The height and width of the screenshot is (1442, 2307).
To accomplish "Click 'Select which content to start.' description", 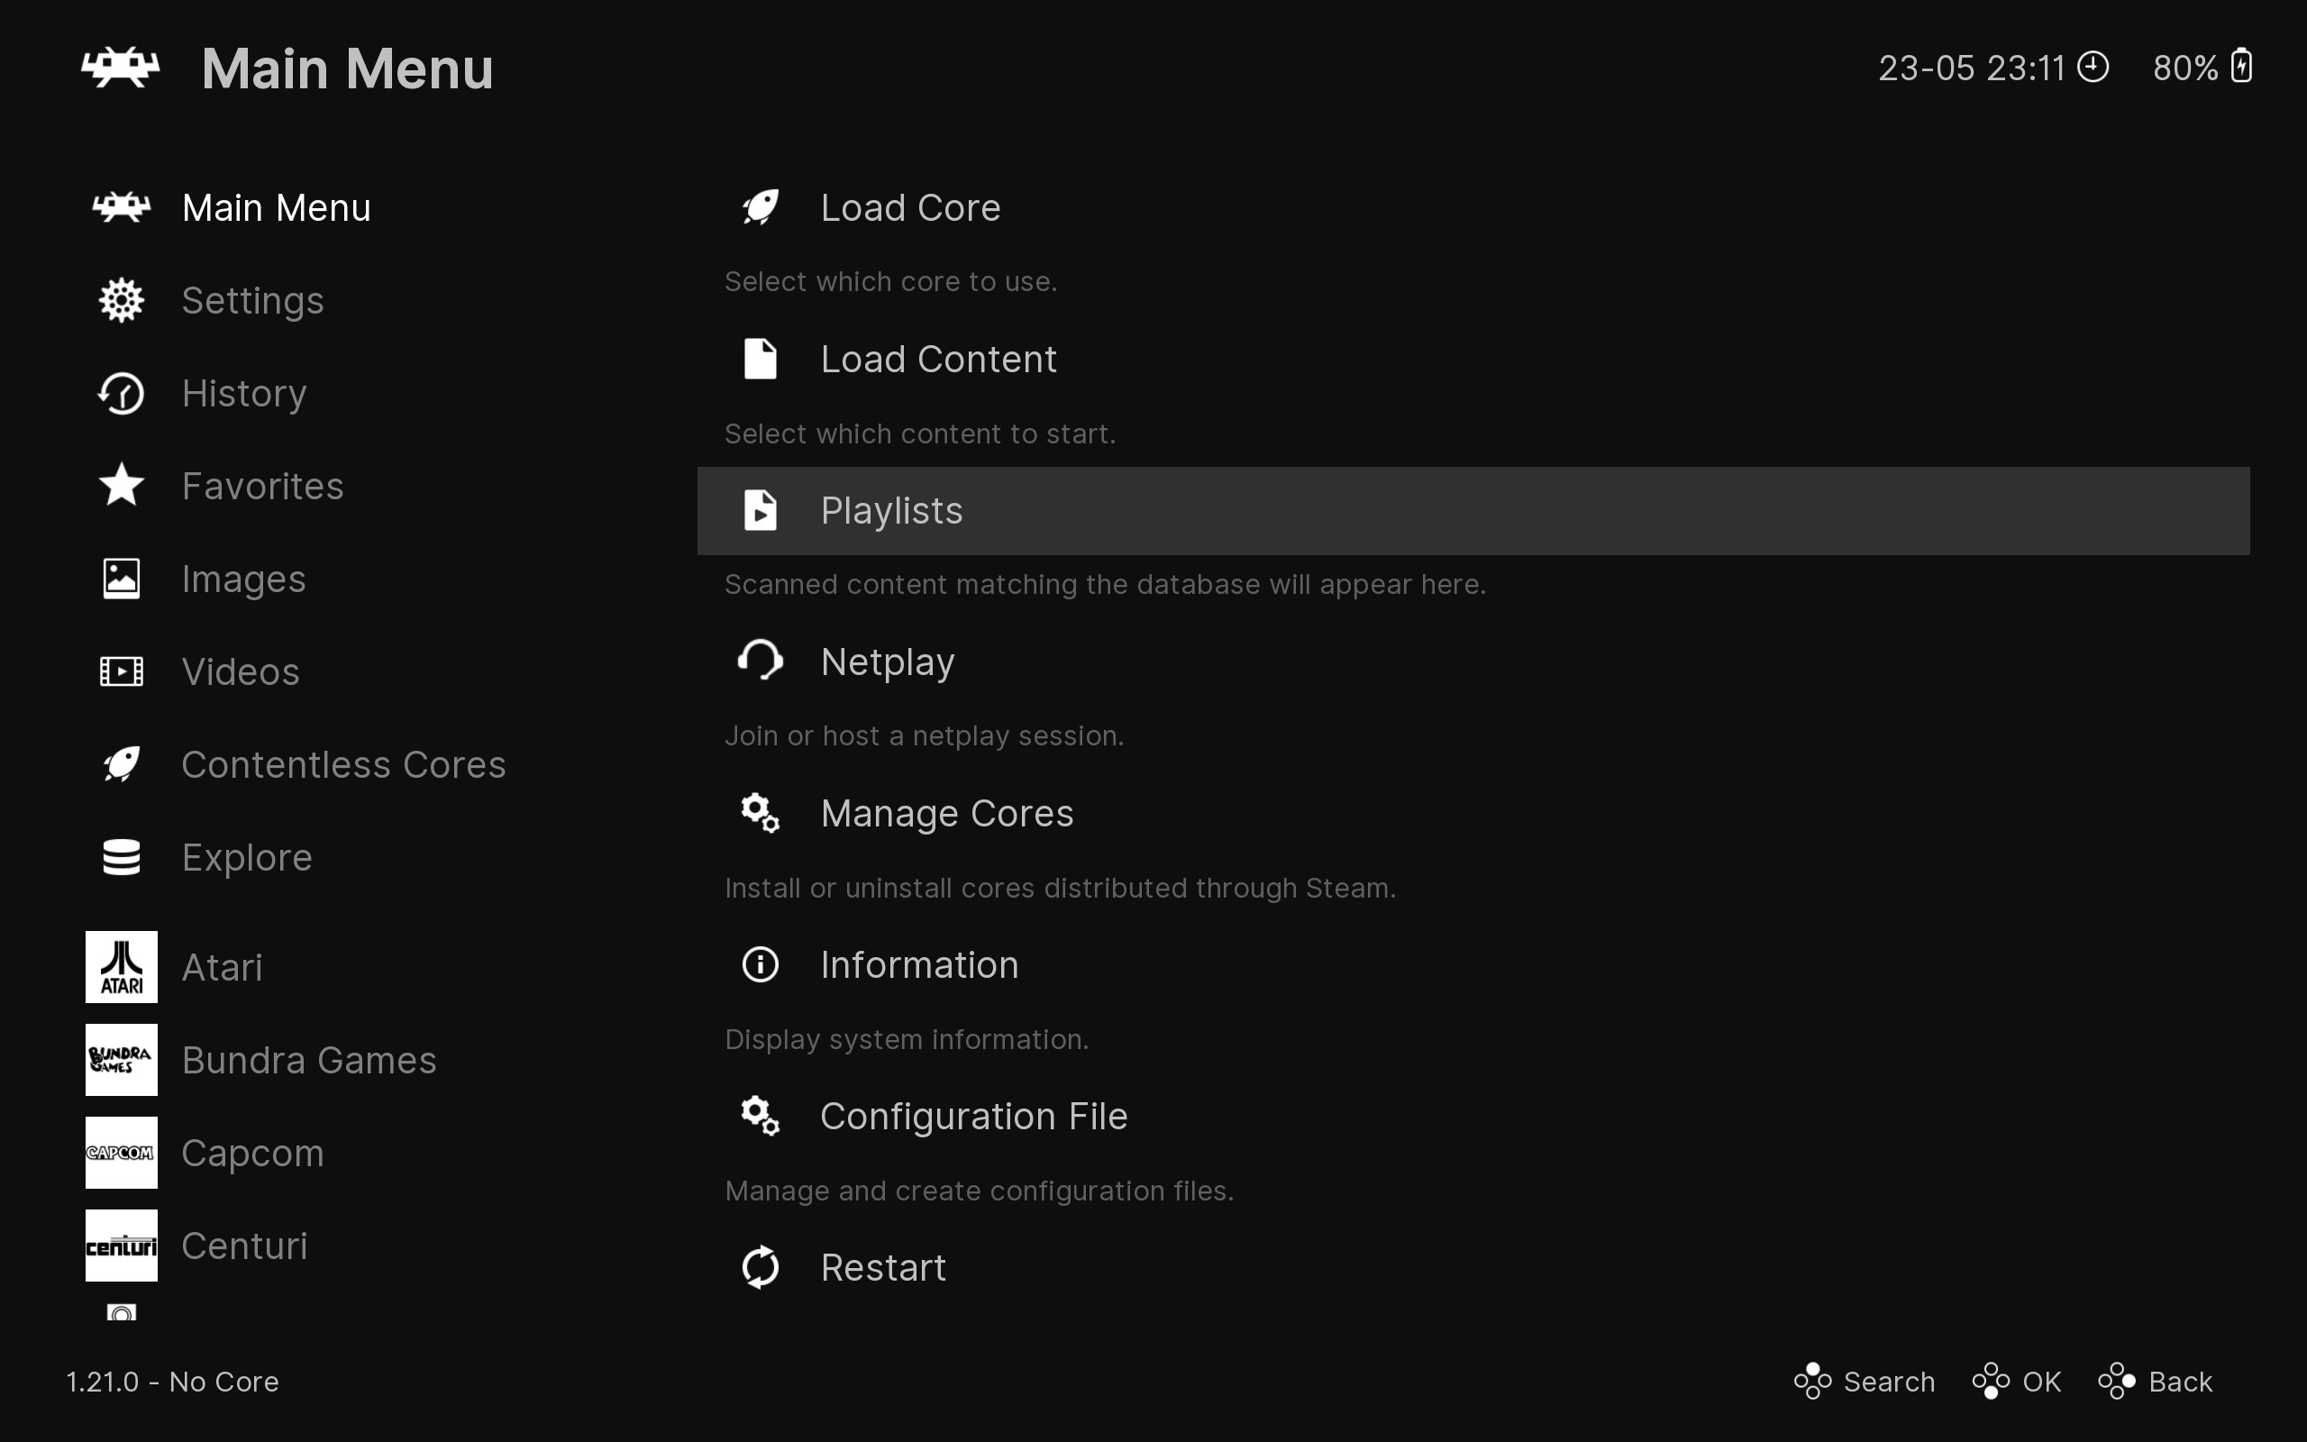I will pos(920,434).
